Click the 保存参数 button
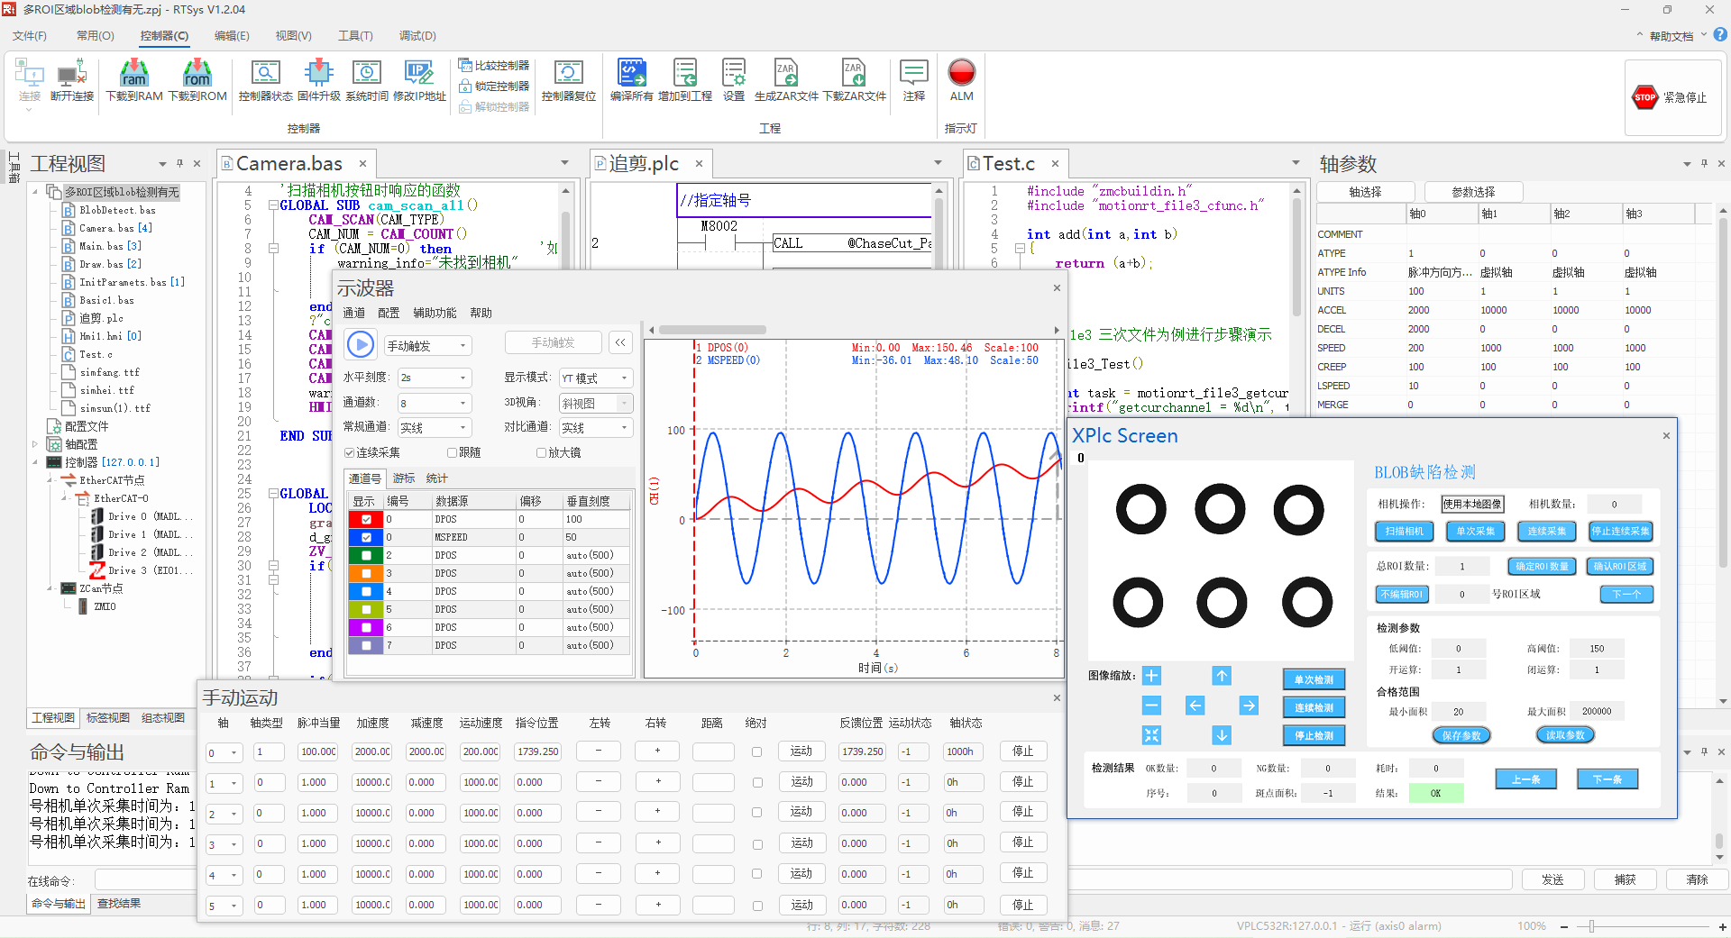Screen dimensions: 1731x938 coord(1461,735)
